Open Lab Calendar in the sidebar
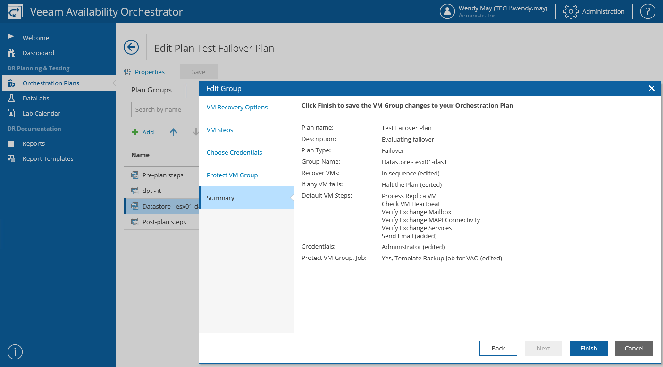Image resolution: width=663 pixels, height=367 pixels. tap(41, 113)
